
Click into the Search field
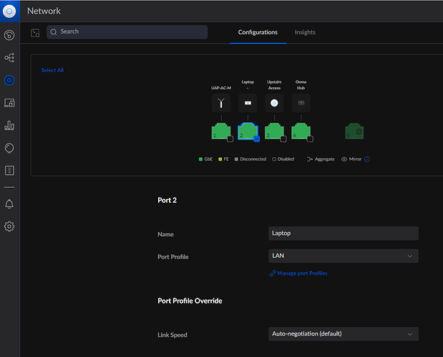tap(127, 32)
